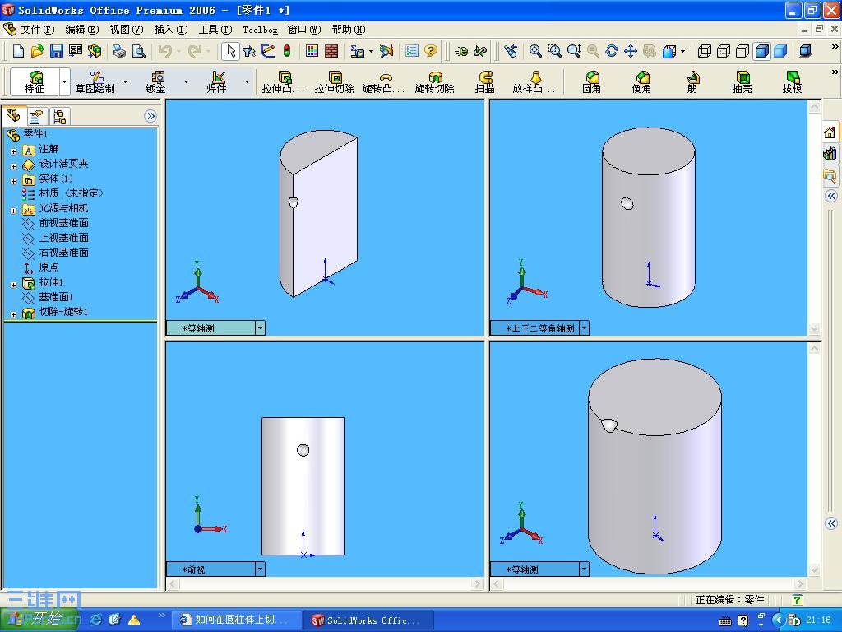Viewport: 842px width, 632px height.
Task: Click the Zoom to Fit icon
Action: [x=535, y=51]
